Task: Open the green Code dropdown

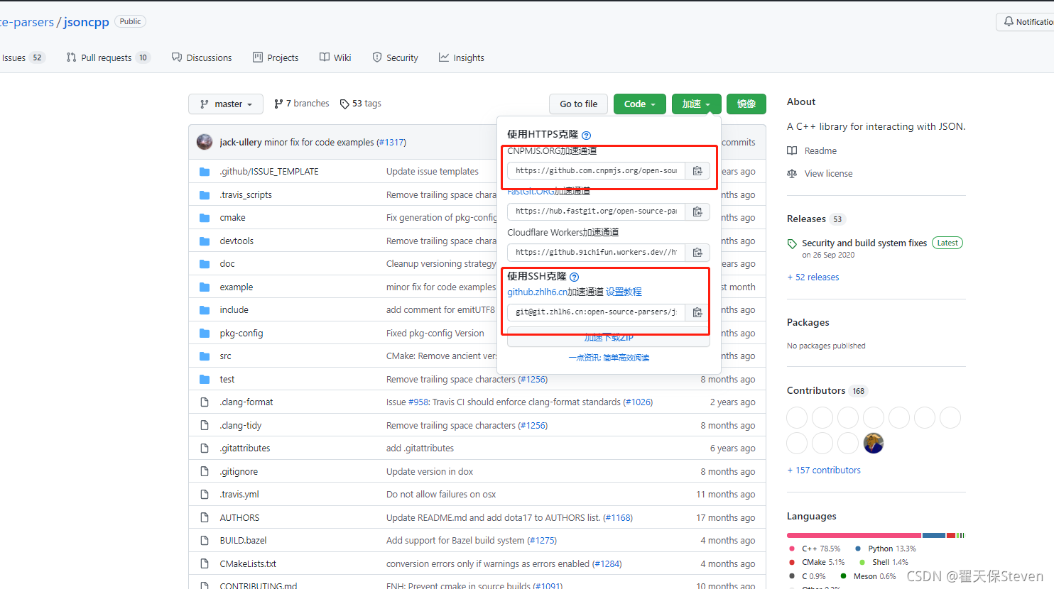Action: coord(639,104)
